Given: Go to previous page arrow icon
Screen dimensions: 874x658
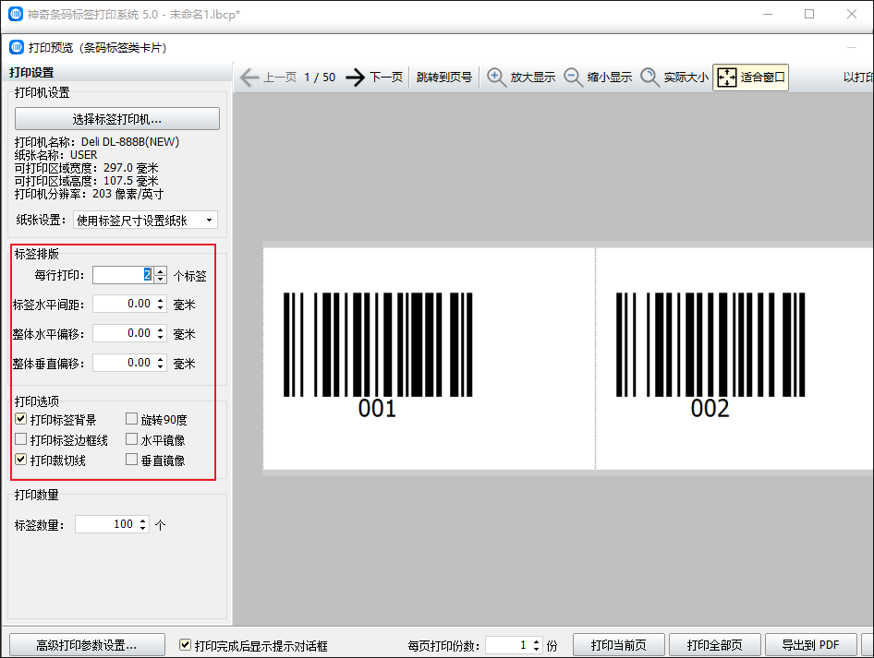Looking at the screenshot, I should click(x=249, y=78).
